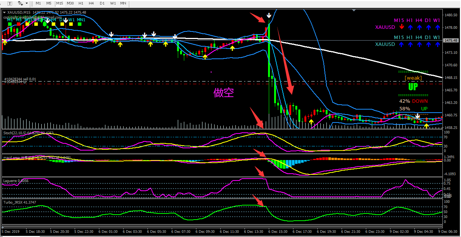Screen dimensions: 461x237
Task: Select the MN monthly timeframe
Action: (123, 3)
